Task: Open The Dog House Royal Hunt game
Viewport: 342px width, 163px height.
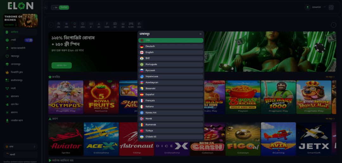Action: [313, 97]
